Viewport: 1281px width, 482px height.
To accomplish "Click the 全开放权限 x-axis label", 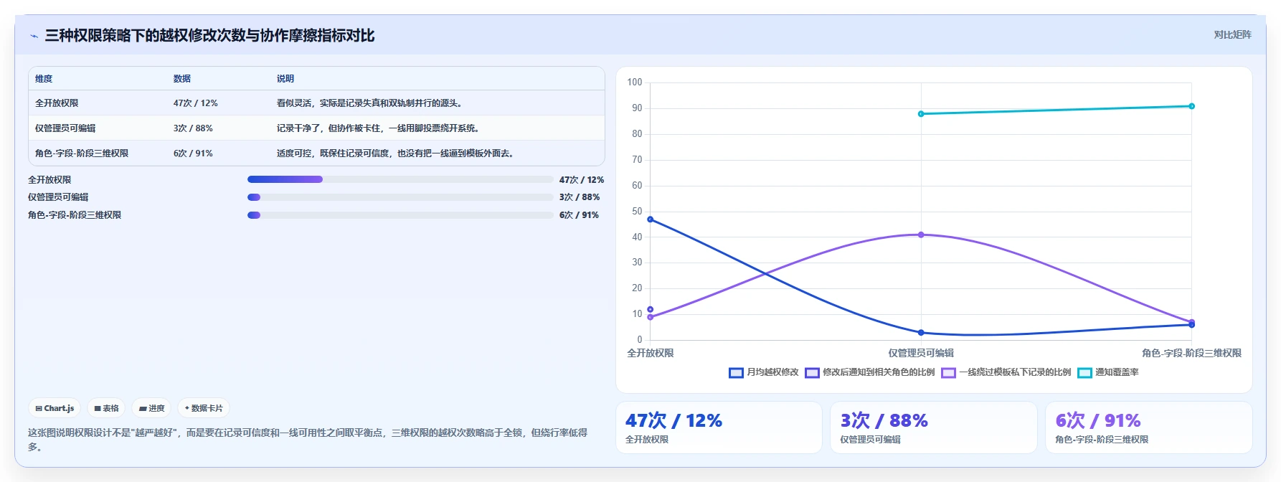I will [x=651, y=353].
